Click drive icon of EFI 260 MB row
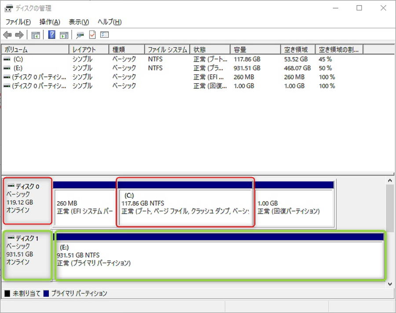Screen dimensions: 396x313 coord(7,77)
